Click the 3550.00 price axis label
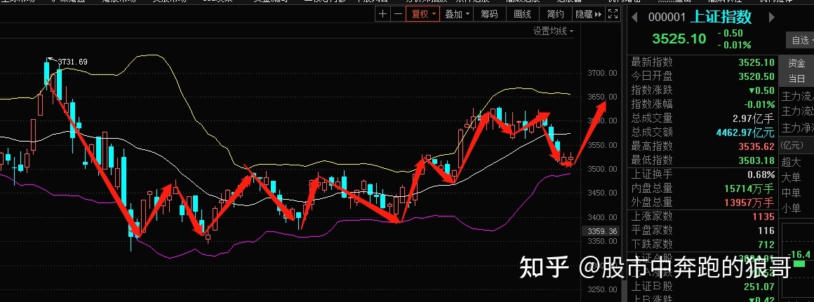The image size is (814, 302). (x=602, y=145)
